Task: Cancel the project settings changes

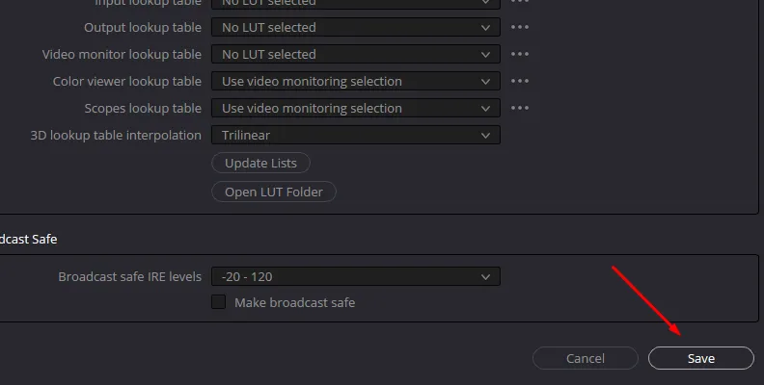Action: pyautogui.click(x=586, y=358)
